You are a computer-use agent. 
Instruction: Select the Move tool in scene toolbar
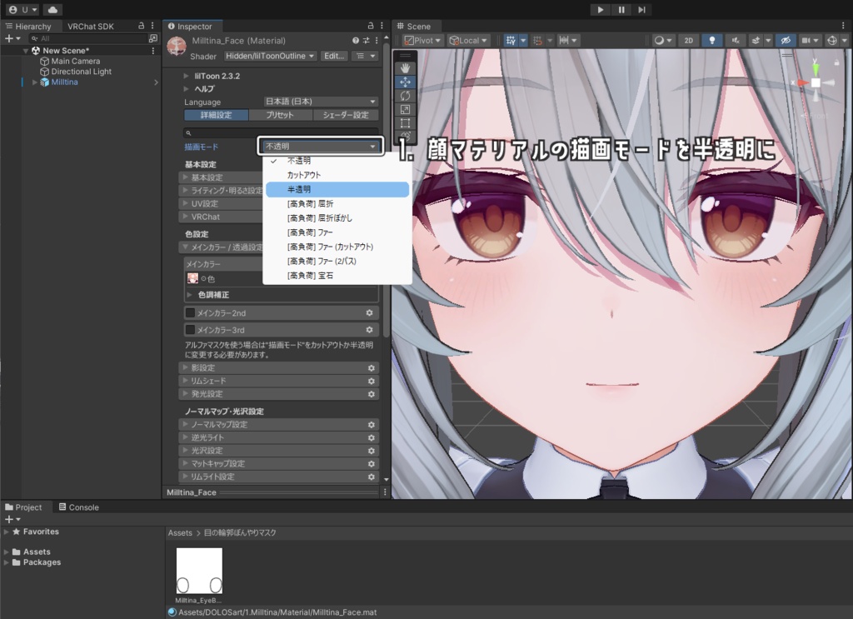[406, 82]
